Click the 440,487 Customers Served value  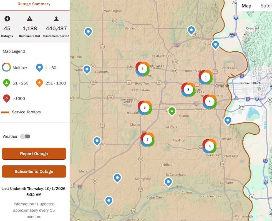pyautogui.click(x=56, y=28)
